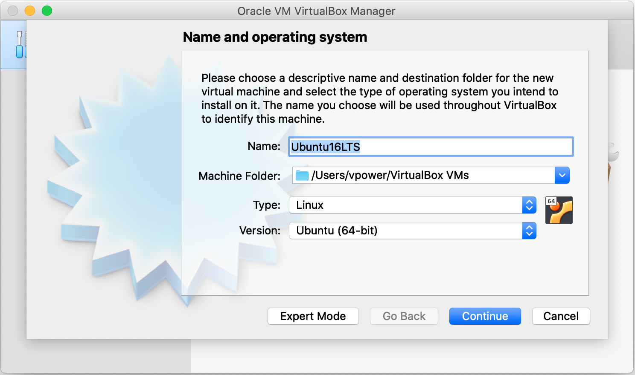Click the Ubuntu 64-bit OS icon
This screenshot has height=375, width=635.
(x=559, y=210)
